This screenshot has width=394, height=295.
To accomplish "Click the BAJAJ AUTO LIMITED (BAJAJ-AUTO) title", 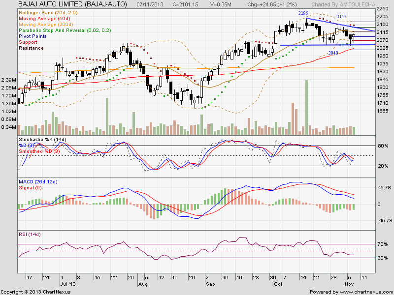I will click(x=73, y=4).
